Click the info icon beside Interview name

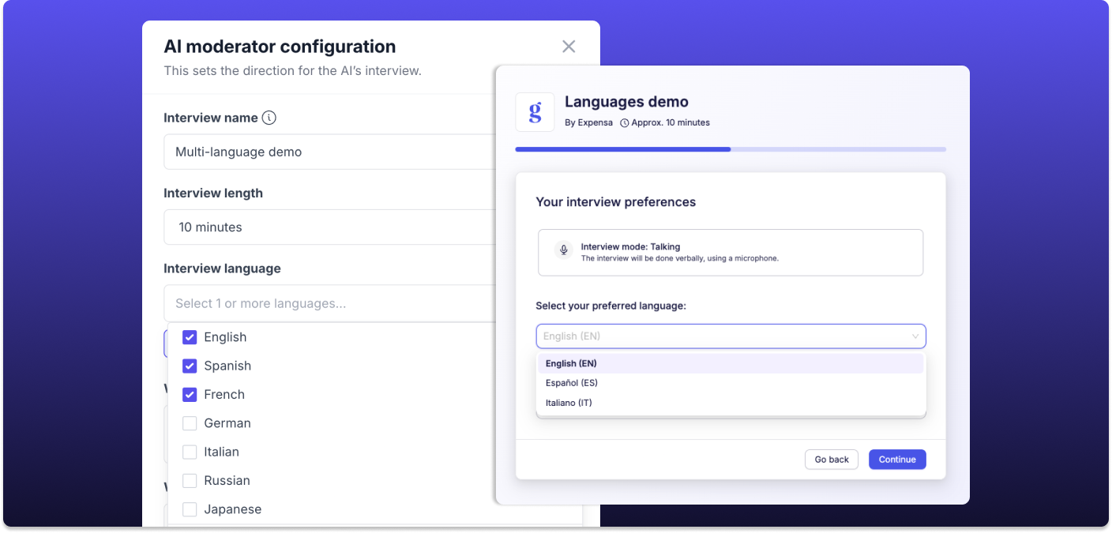269,118
